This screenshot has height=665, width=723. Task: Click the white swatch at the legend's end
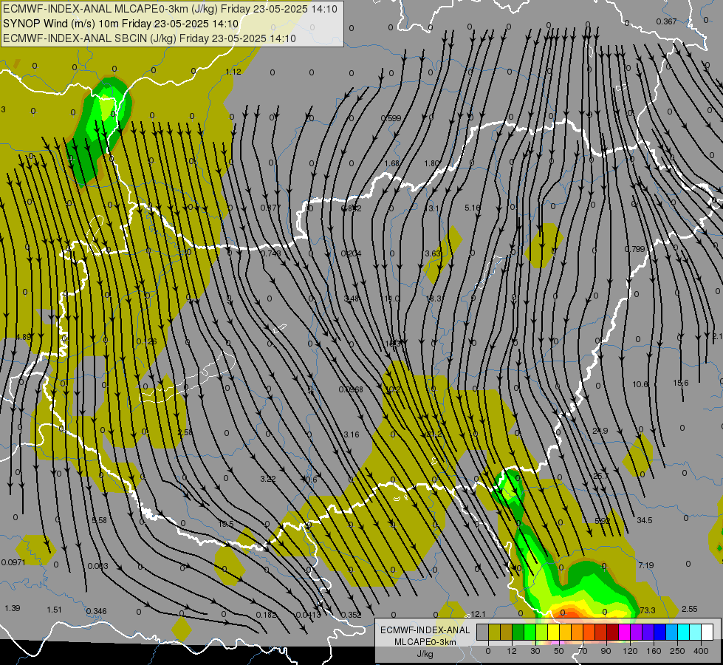click(x=707, y=632)
